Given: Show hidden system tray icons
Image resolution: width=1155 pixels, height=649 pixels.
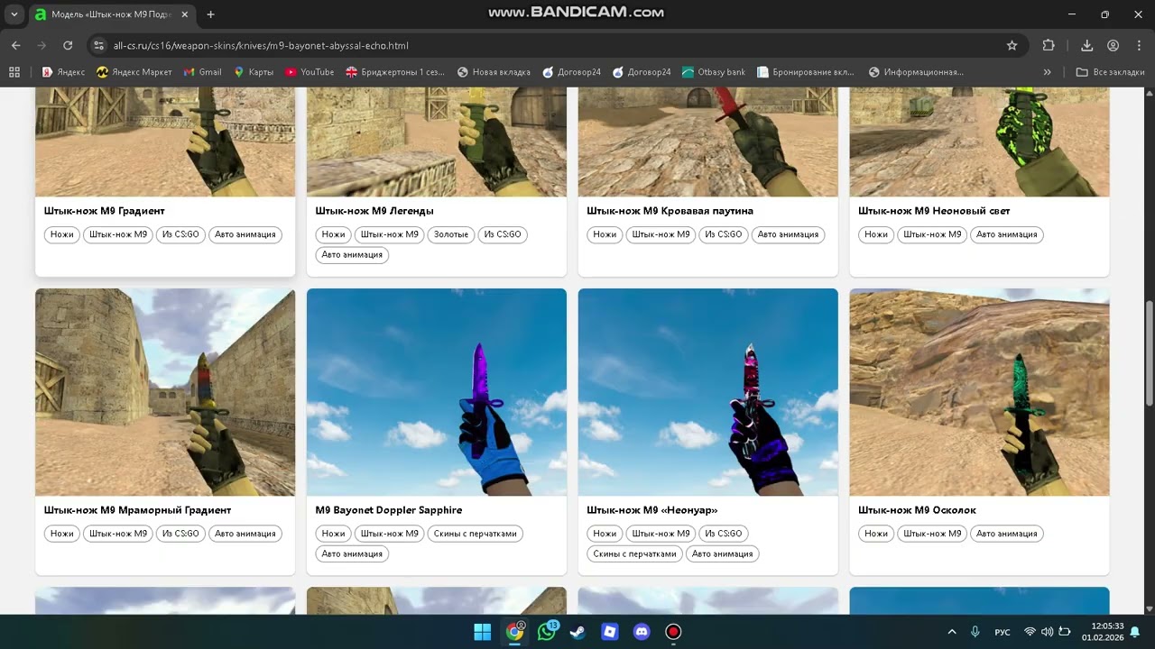Looking at the screenshot, I should pos(952,632).
